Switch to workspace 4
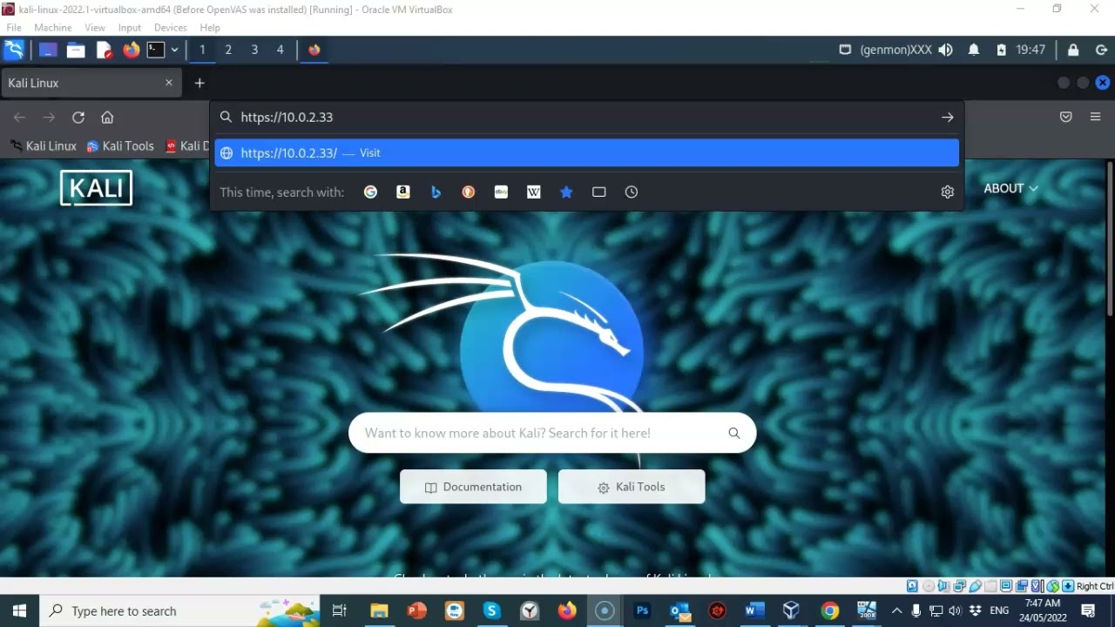1115x627 pixels. coord(280,50)
